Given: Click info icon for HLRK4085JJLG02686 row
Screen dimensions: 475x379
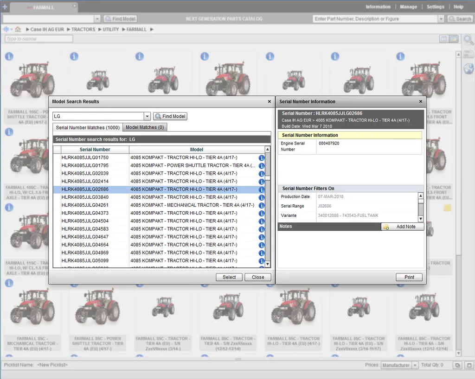Looking at the screenshot, I should point(262,189).
